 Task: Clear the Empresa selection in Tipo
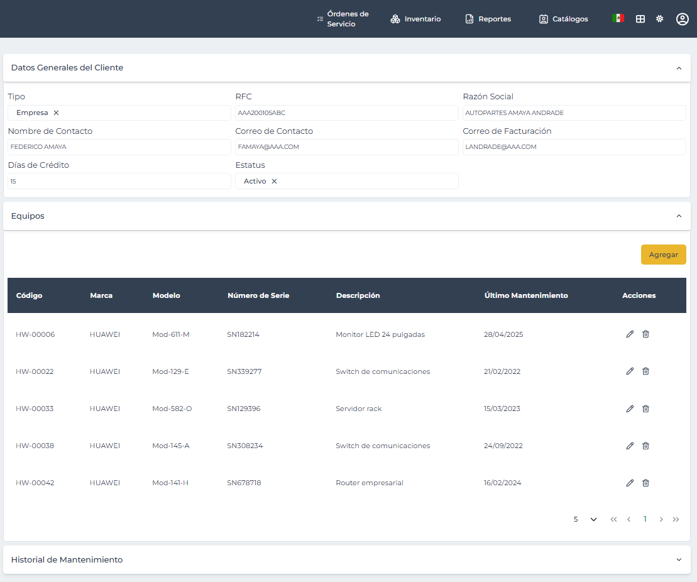point(56,113)
